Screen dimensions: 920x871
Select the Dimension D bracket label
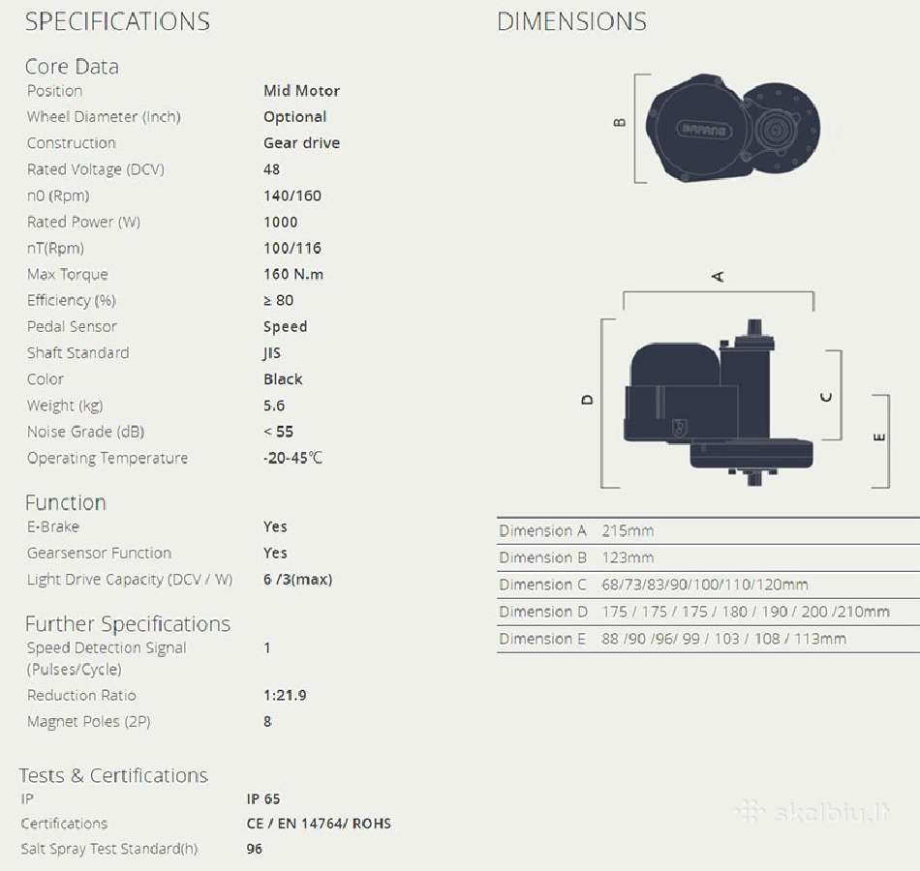click(x=587, y=400)
